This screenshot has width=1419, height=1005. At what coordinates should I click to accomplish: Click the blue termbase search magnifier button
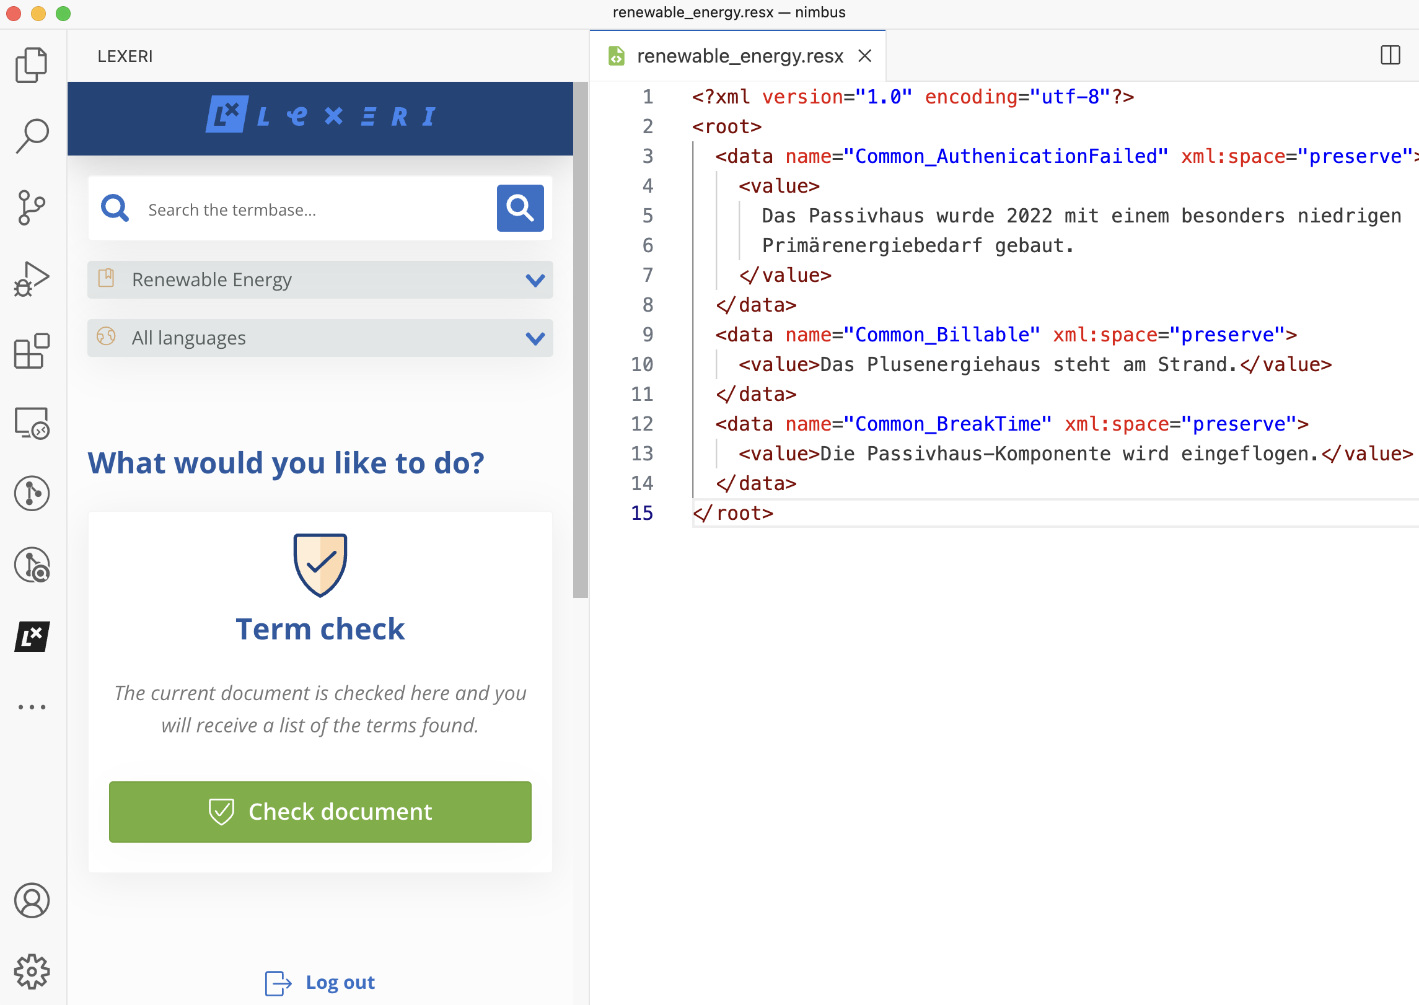click(520, 208)
